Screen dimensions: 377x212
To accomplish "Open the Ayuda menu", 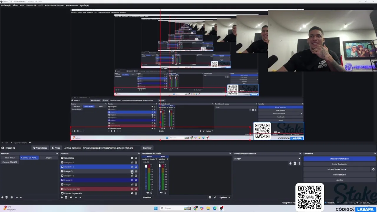I will [84, 5].
